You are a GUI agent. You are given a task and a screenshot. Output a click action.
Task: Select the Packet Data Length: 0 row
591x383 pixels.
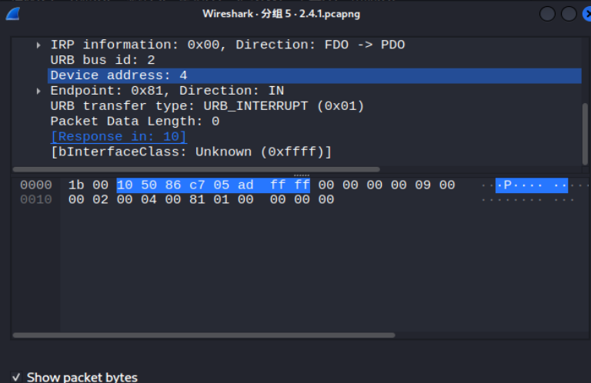tap(135, 122)
